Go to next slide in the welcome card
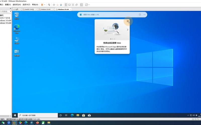This screenshot has width=201, height=125. [128, 30]
